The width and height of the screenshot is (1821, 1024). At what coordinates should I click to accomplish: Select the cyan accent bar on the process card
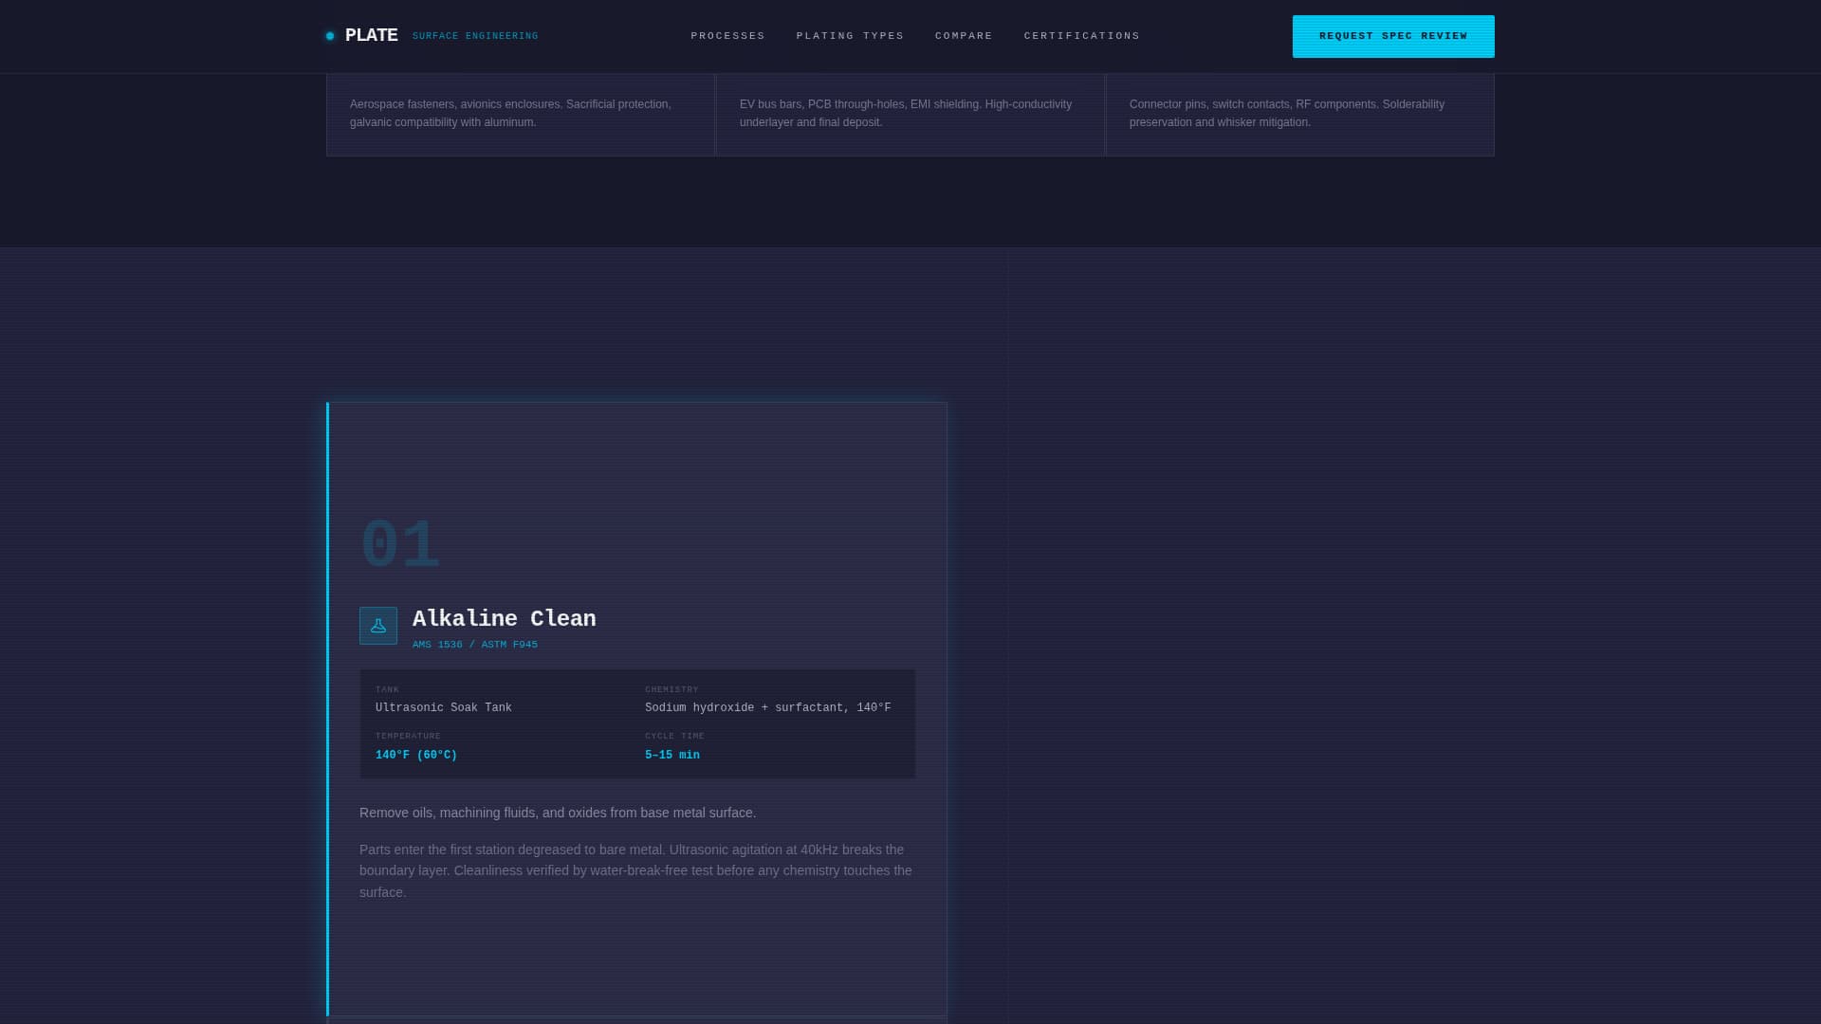coord(329,711)
